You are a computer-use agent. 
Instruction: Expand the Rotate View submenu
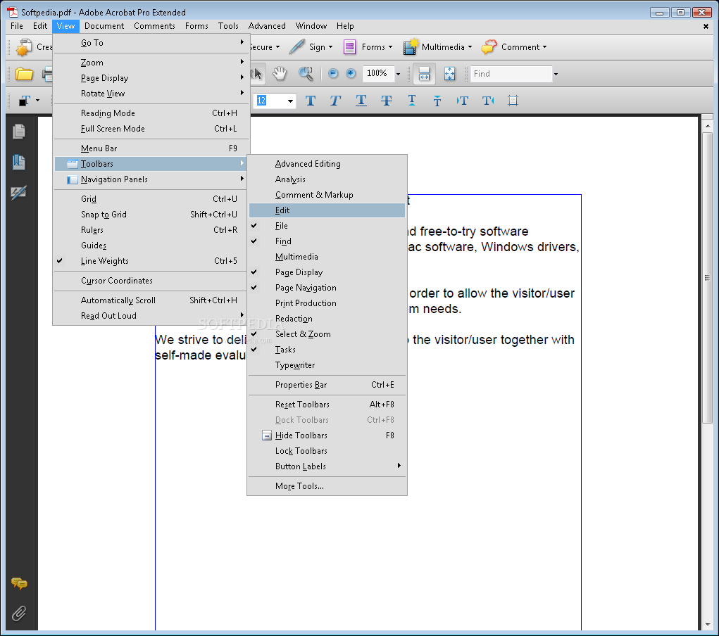[151, 94]
